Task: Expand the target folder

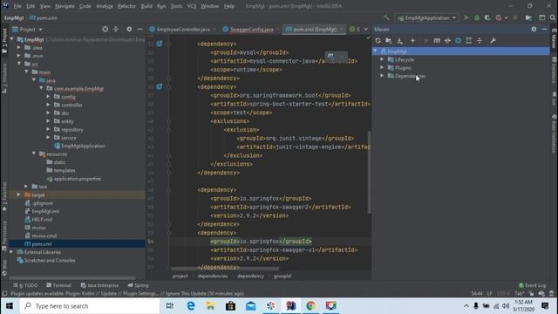Action: pos(19,195)
